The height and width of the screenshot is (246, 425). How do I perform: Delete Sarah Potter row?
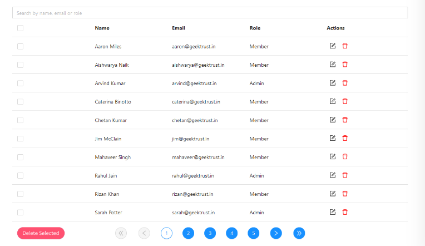tap(345, 212)
